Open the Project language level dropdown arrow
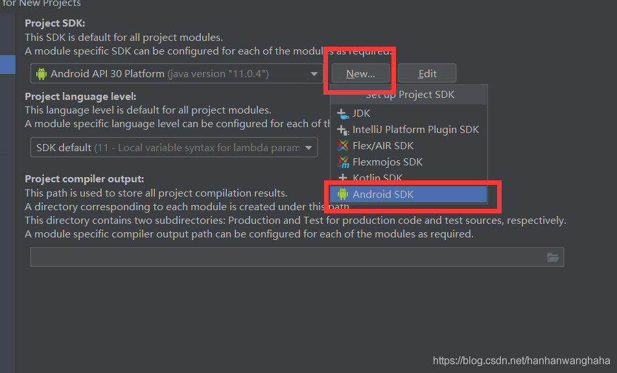Image resolution: width=617 pixels, height=373 pixels. pyautogui.click(x=309, y=148)
